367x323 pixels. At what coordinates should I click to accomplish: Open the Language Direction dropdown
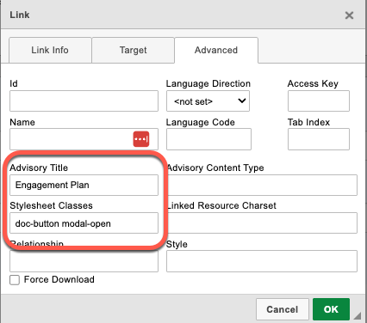tap(208, 101)
